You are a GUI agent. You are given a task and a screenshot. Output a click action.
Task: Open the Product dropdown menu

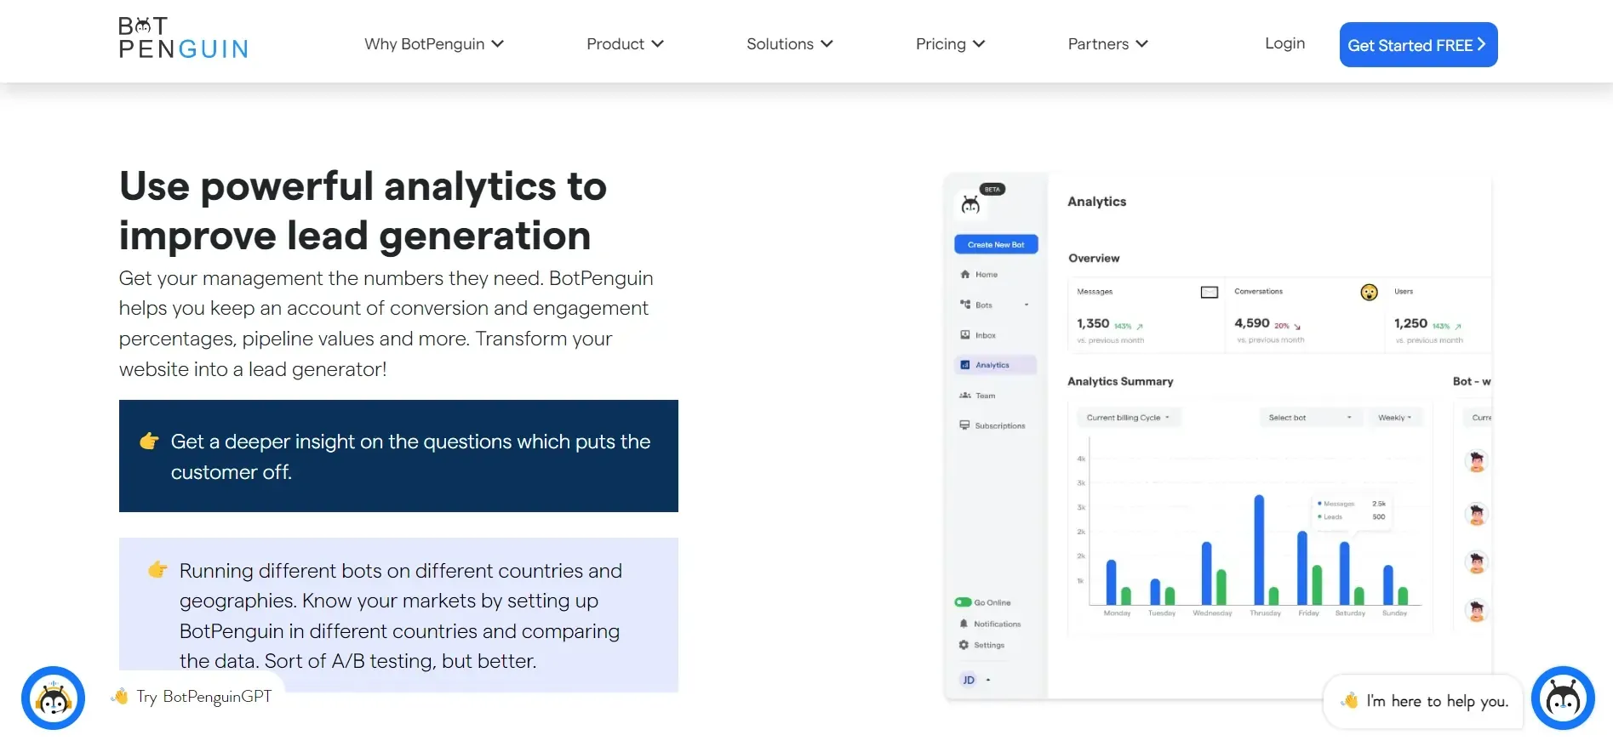pos(625,44)
